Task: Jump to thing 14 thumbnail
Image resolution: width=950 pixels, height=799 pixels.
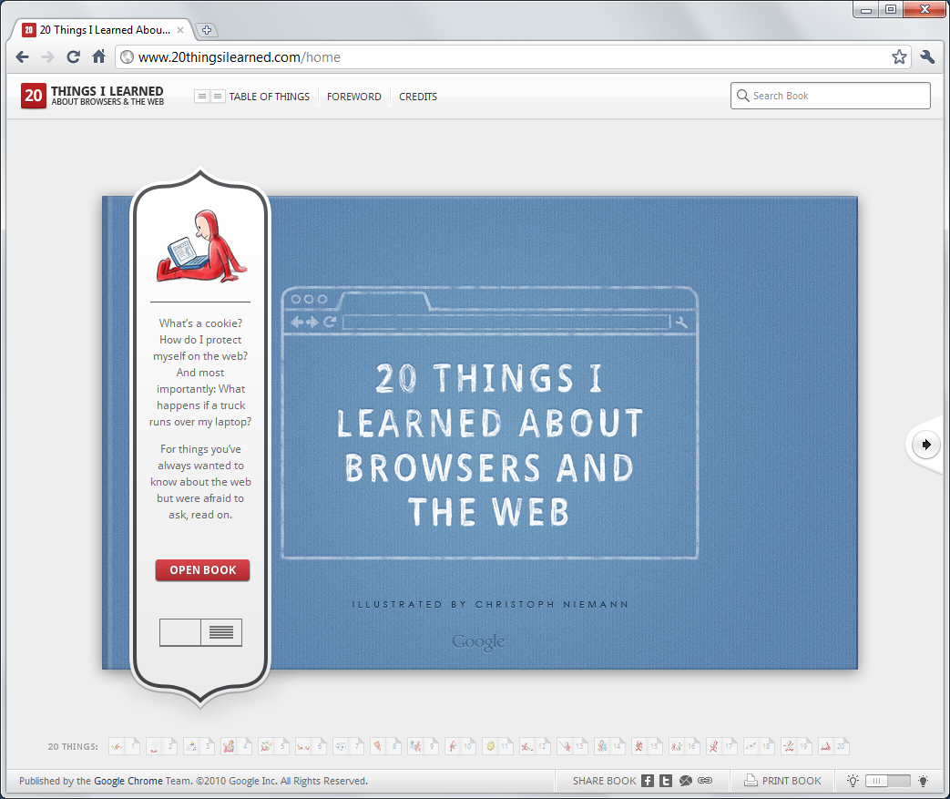Action: 609,746
